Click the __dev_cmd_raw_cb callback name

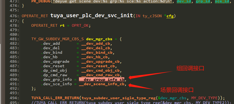coord(100,75)
